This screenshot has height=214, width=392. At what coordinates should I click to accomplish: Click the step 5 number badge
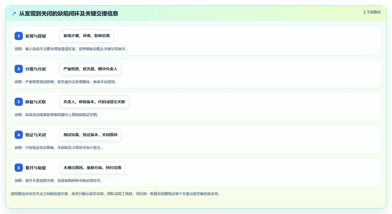19,168
